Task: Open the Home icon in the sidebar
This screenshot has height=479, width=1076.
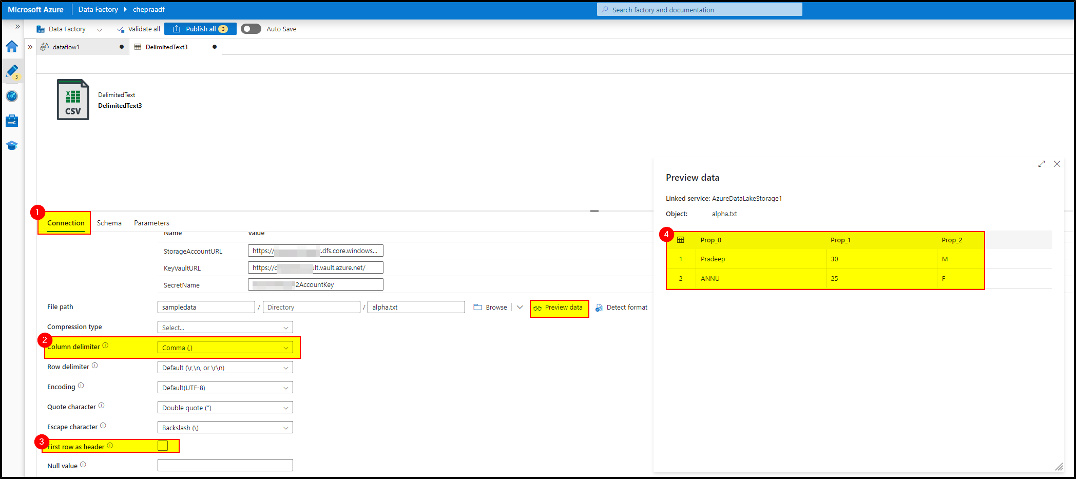Action: click(12, 47)
